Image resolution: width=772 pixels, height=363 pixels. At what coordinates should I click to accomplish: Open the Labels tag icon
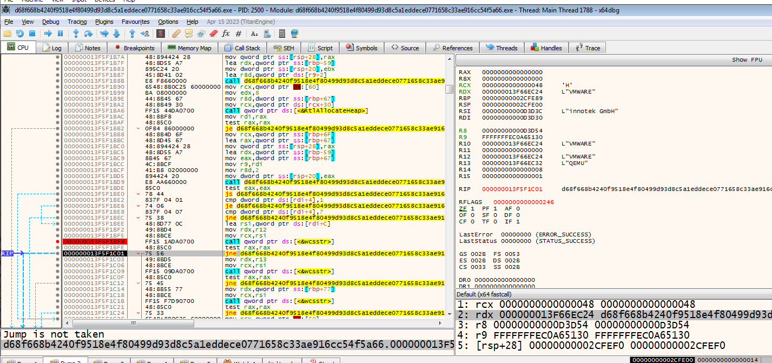[x=201, y=34]
